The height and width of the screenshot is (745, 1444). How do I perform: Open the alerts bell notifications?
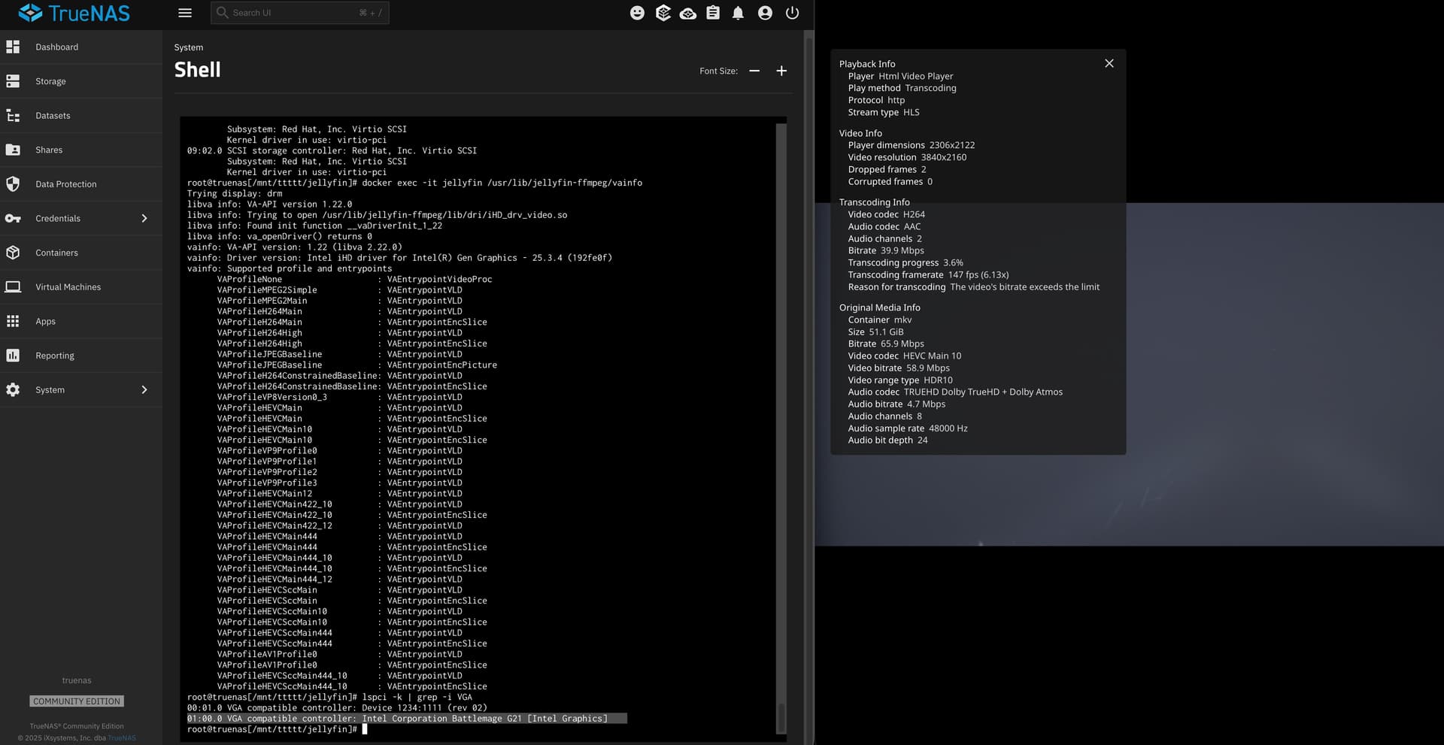[x=738, y=13]
